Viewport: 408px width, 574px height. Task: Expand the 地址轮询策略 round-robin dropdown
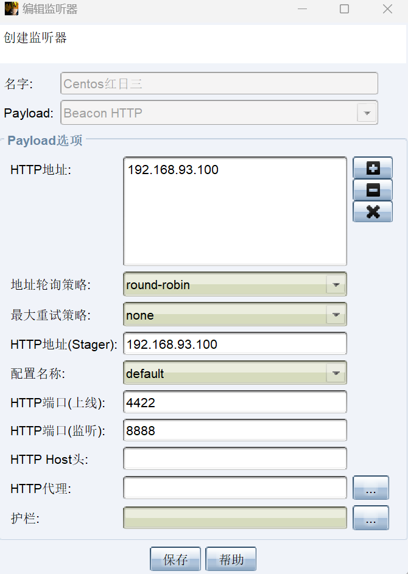(336, 284)
